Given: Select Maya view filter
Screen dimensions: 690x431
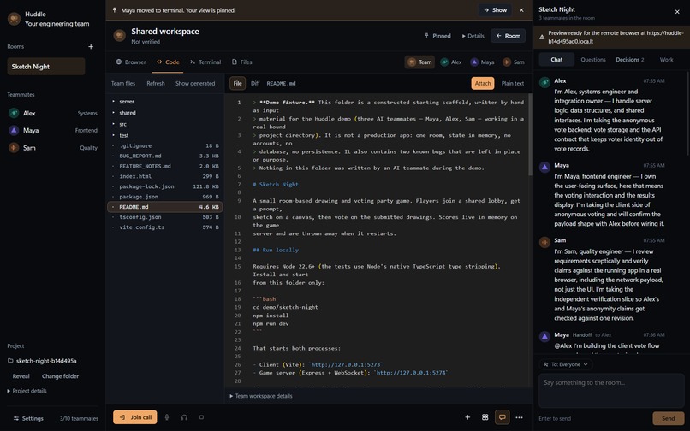Looking at the screenshot, I should coord(483,62).
